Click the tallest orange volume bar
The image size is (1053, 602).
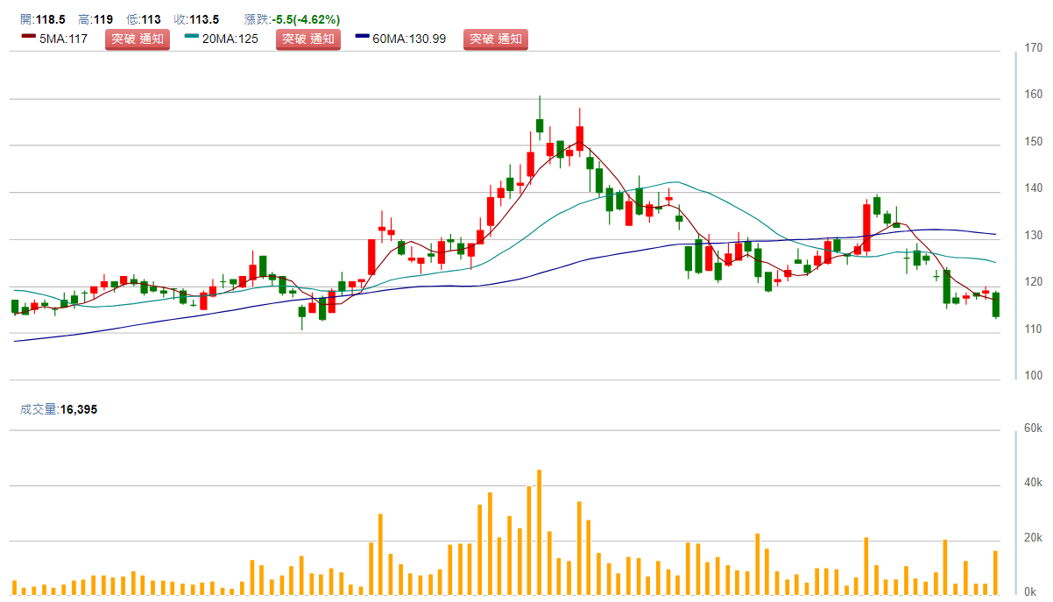(540, 533)
